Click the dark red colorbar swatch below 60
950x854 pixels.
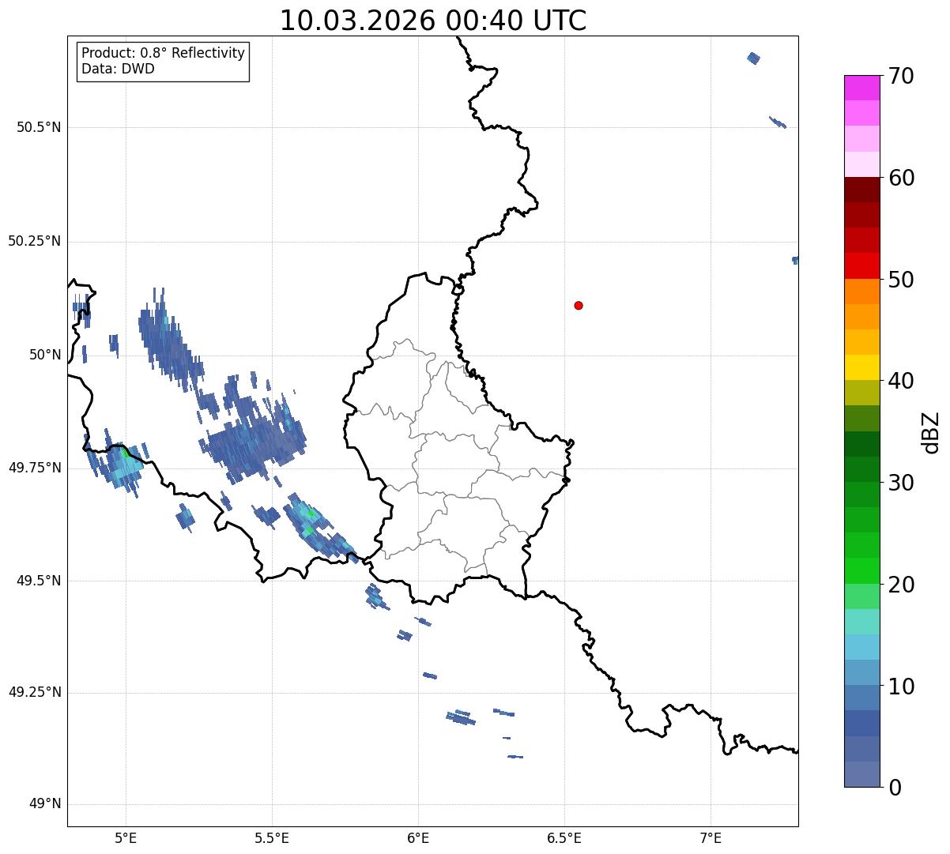861,190
